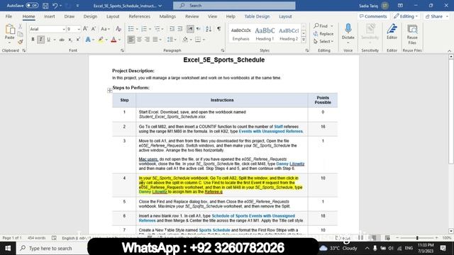Viewport: 454px width, 255px height.
Task: Increase font size with Grow Font icon
Action: tap(85, 28)
